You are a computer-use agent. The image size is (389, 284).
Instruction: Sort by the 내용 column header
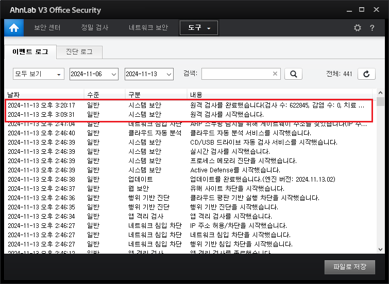[x=279, y=95]
